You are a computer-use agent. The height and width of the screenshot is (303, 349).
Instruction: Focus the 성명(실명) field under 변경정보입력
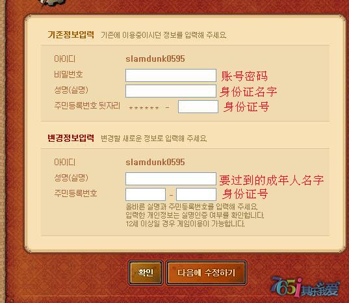[x=171, y=179]
